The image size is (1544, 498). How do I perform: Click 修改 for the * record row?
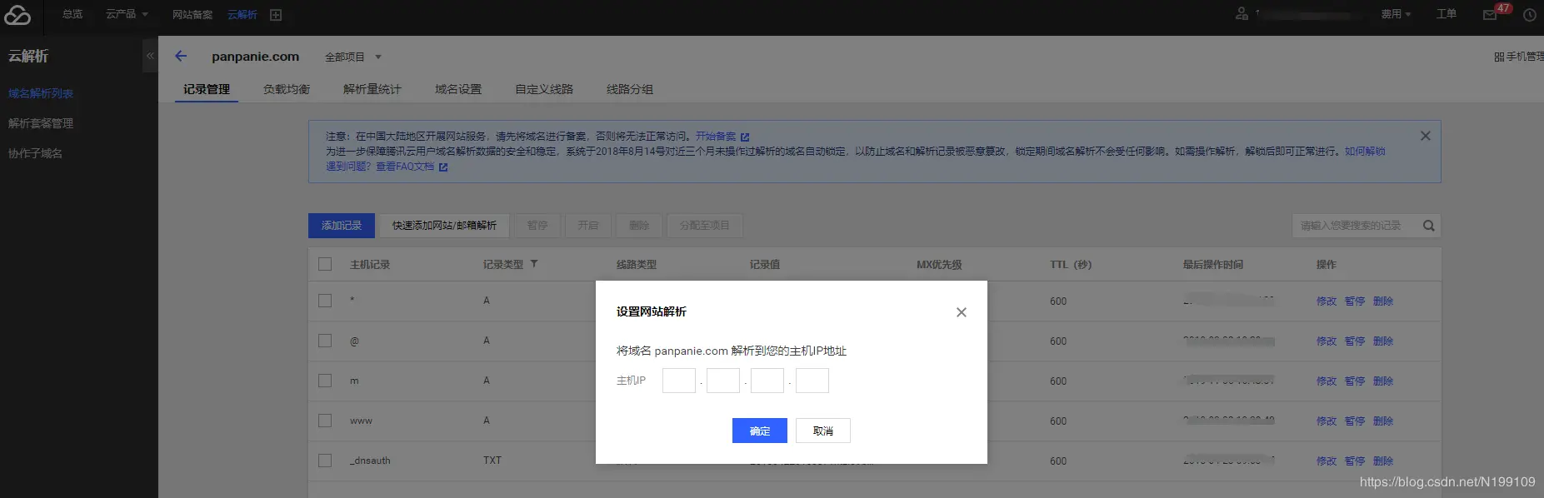tap(1327, 301)
